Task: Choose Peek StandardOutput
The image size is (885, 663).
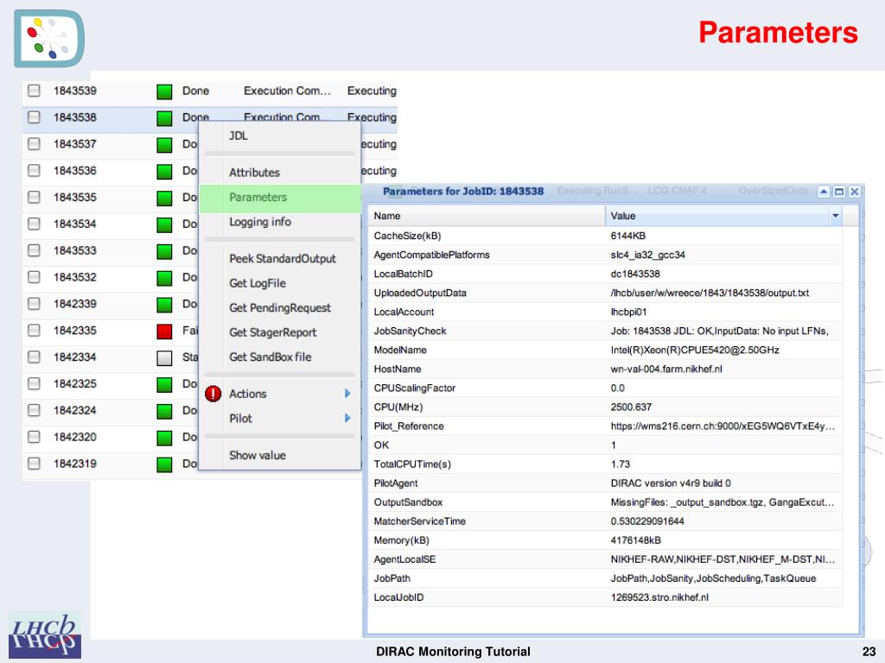Action: [281, 259]
